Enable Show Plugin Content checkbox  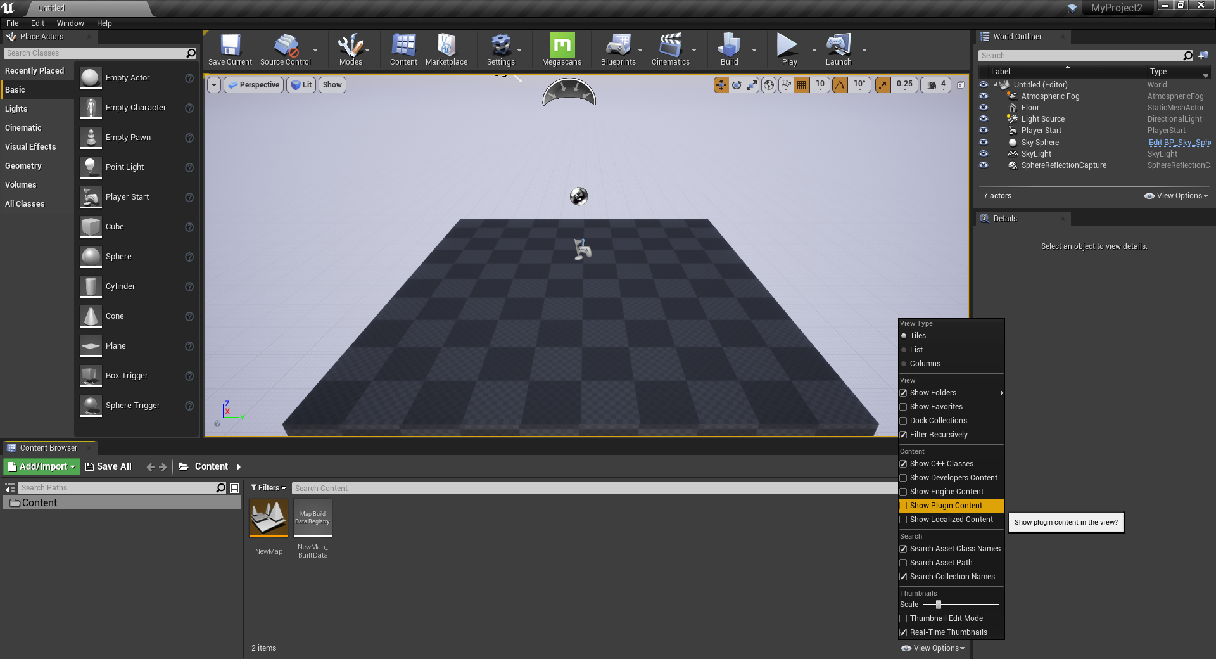click(904, 506)
